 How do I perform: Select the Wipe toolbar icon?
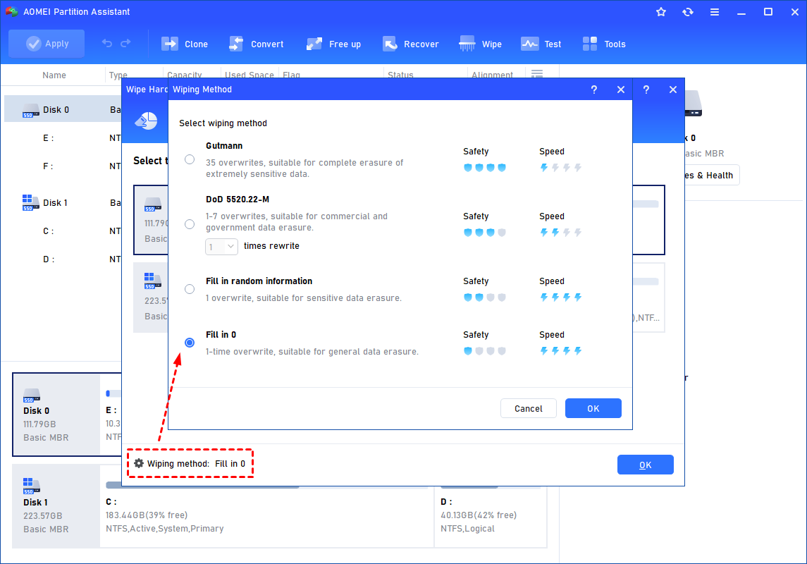click(467, 44)
